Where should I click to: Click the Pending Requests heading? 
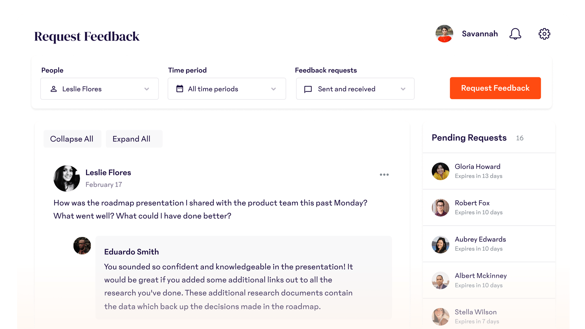tap(469, 138)
